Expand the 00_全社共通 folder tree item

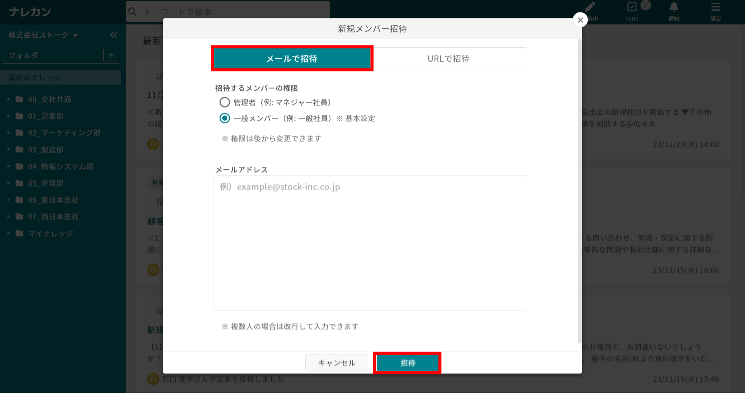tap(9, 100)
